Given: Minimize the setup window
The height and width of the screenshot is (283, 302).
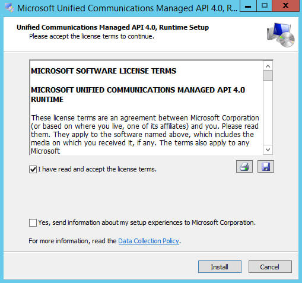Looking at the screenshot, I should (x=248, y=6).
